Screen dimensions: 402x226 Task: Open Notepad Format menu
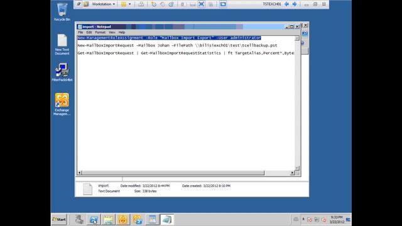[100, 32]
